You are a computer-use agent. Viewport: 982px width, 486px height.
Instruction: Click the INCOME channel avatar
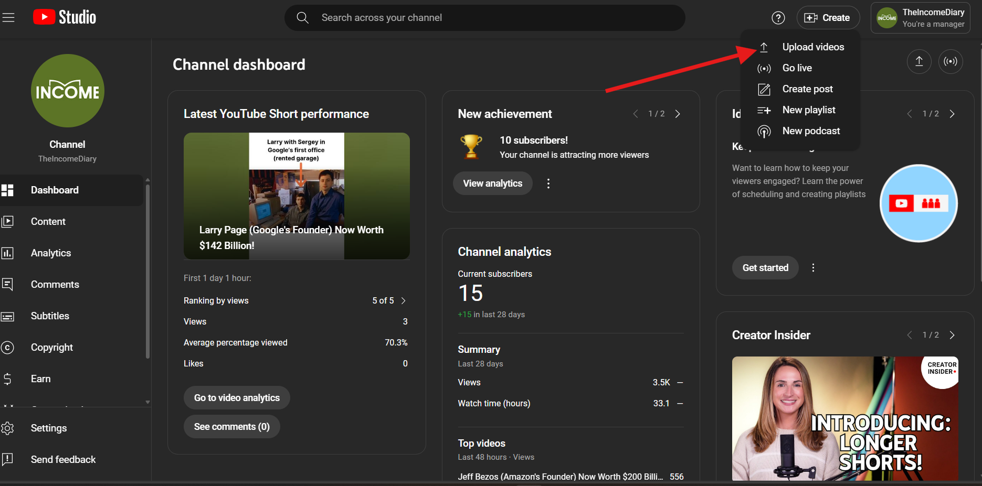(68, 91)
